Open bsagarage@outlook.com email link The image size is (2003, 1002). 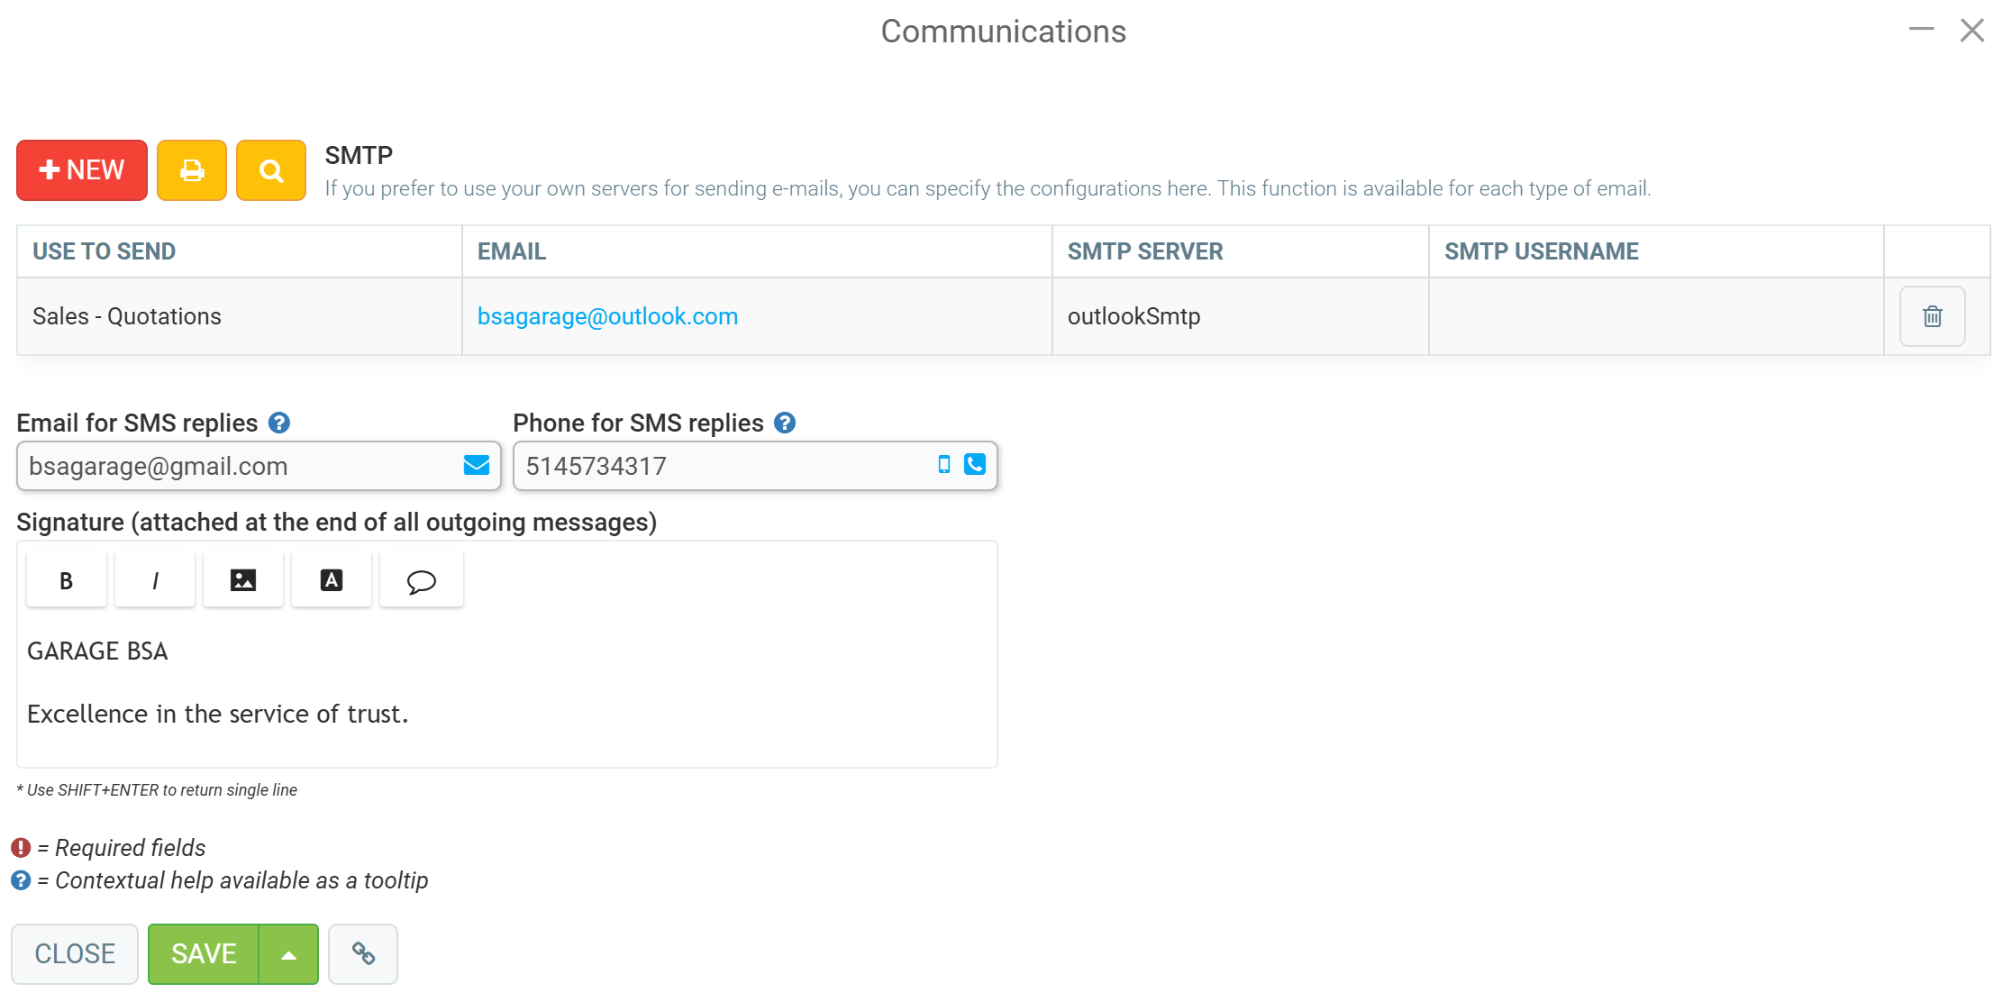pos(607,316)
